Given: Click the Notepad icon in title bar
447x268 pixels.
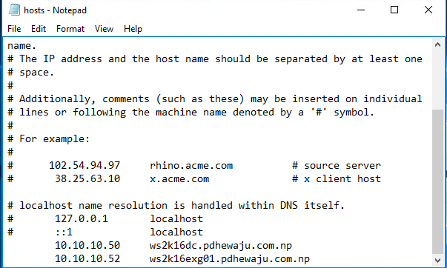Looking at the screenshot, I should click(x=14, y=10).
